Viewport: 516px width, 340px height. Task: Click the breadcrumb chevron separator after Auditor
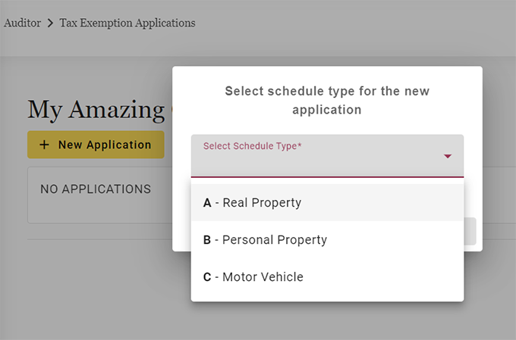pos(51,23)
